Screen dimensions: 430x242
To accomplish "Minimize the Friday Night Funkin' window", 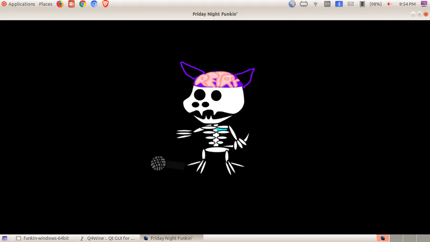I will pos(413,14).
